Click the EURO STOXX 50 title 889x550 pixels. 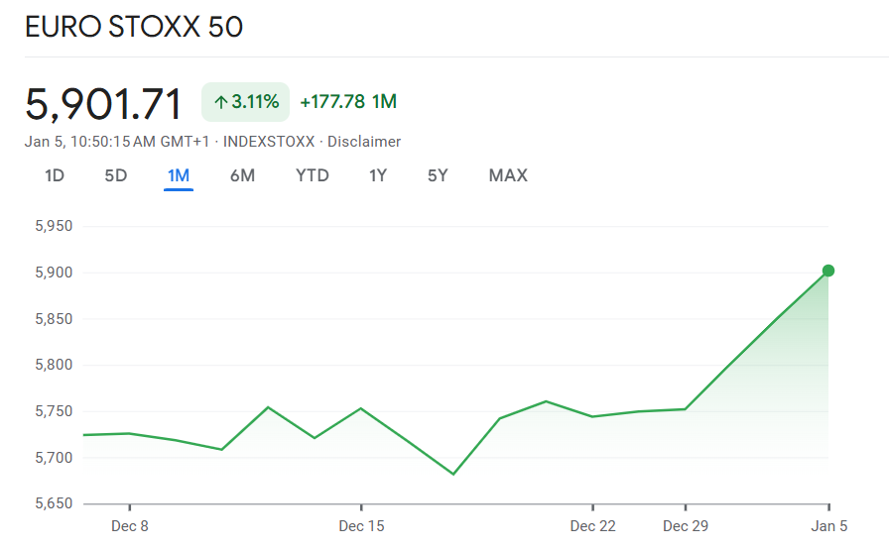pos(134,27)
